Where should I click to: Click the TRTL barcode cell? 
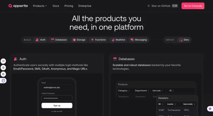point(186,110)
